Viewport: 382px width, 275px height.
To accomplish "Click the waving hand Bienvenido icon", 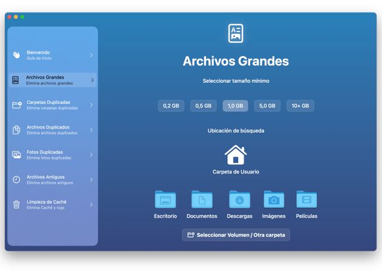I will [16, 55].
